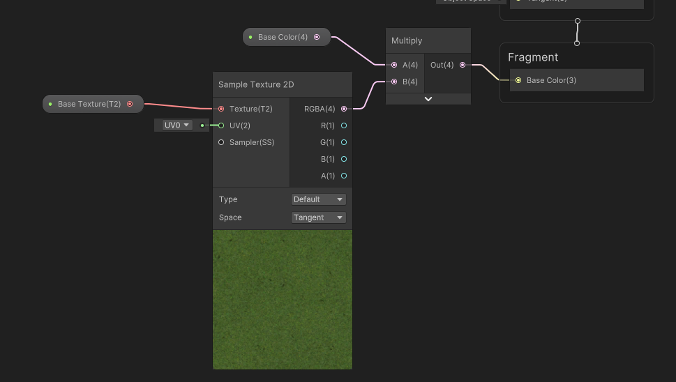Click the green grass texture preview
This screenshot has width=676, height=382.
click(283, 300)
